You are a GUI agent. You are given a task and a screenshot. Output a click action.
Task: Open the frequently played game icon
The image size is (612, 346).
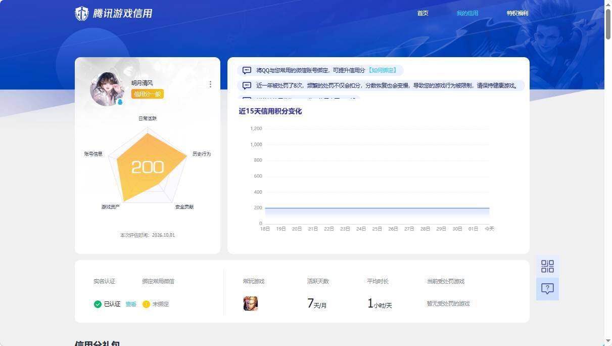(x=251, y=304)
